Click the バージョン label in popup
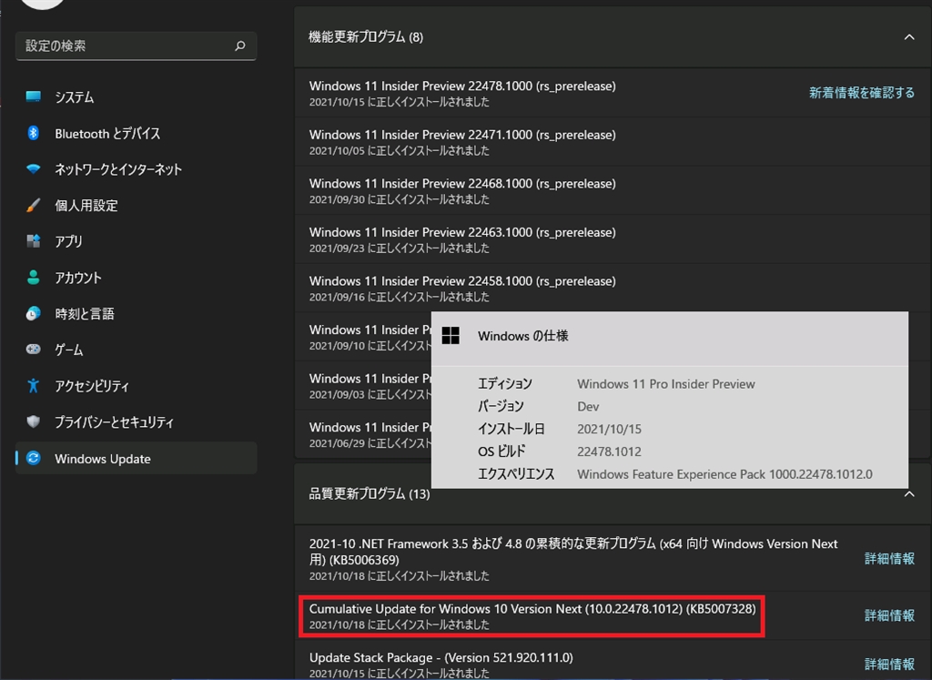The image size is (932, 680). tap(501, 407)
